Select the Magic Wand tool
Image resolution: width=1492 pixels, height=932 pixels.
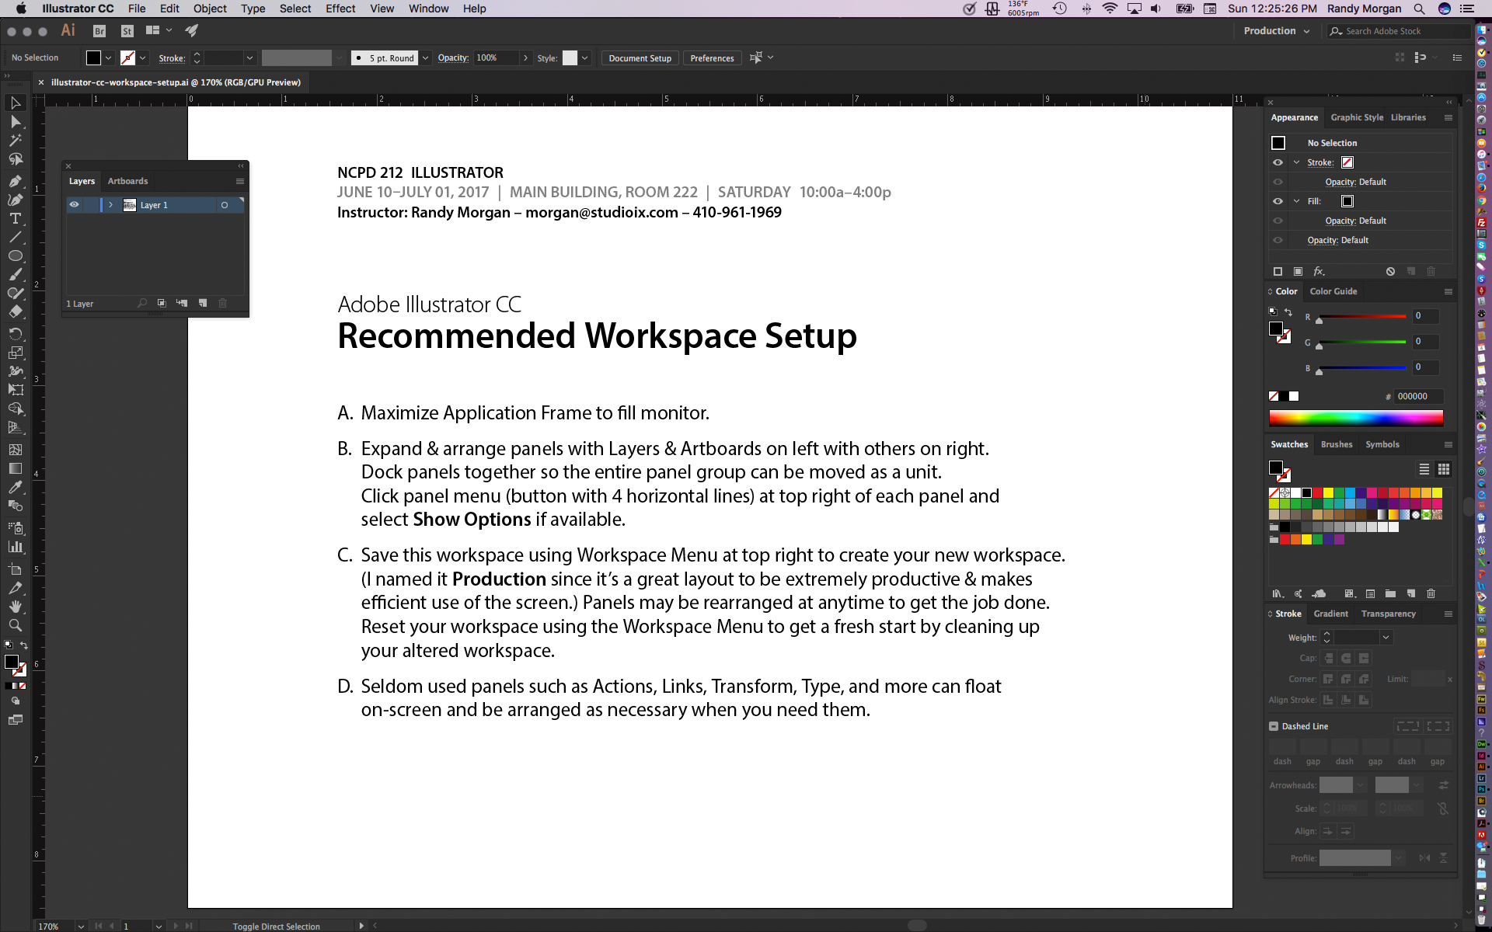click(15, 141)
